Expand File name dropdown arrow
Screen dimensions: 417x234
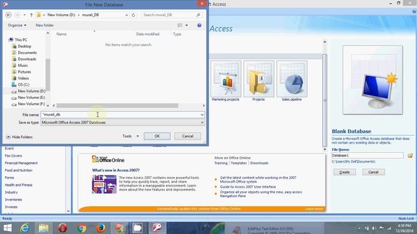pyautogui.click(x=202, y=114)
